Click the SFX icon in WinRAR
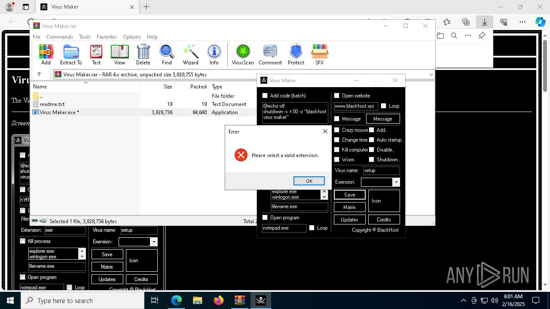 coord(320,55)
